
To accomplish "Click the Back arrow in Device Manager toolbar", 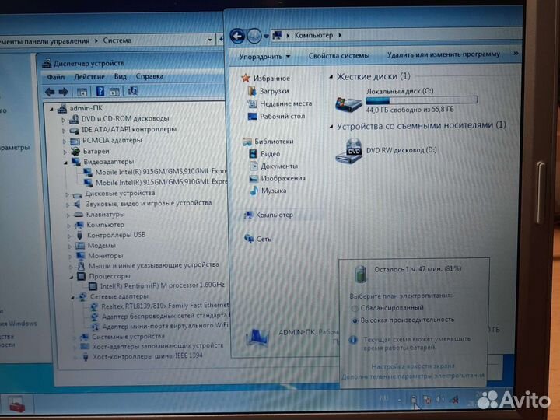I will click(x=50, y=92).
